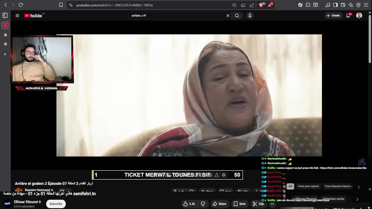Open the extensions puzzle-piece icon
Screen dimensions: 372x209
coord(308,5)
